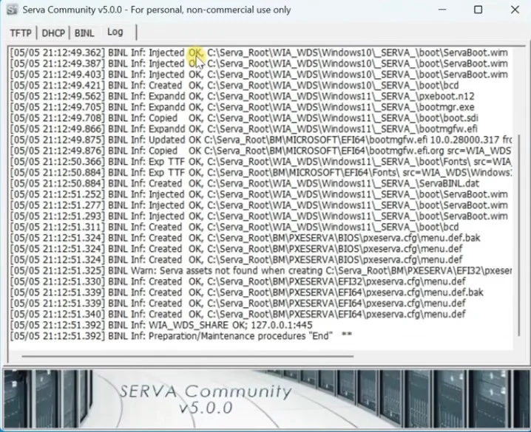Select the BINL Warn Serva assets not found line

point(261,270)
